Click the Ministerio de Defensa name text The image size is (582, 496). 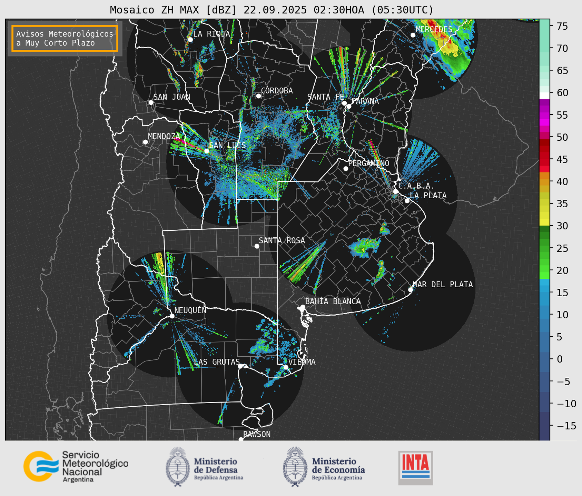point(218,469)
